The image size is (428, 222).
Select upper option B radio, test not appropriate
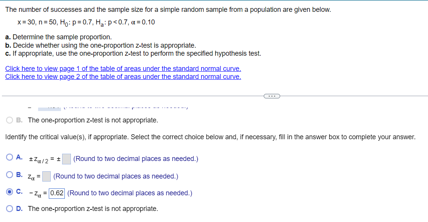coord(10,120)
